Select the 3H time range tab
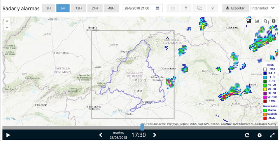 48,8
